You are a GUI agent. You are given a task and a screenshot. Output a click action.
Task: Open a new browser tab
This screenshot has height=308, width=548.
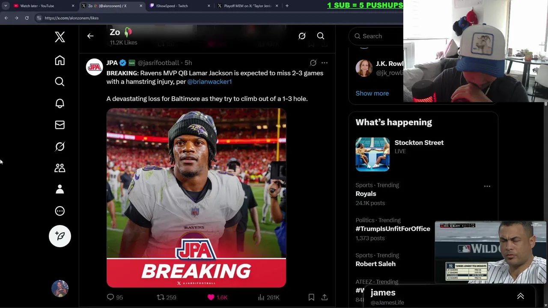pos(287,6)
